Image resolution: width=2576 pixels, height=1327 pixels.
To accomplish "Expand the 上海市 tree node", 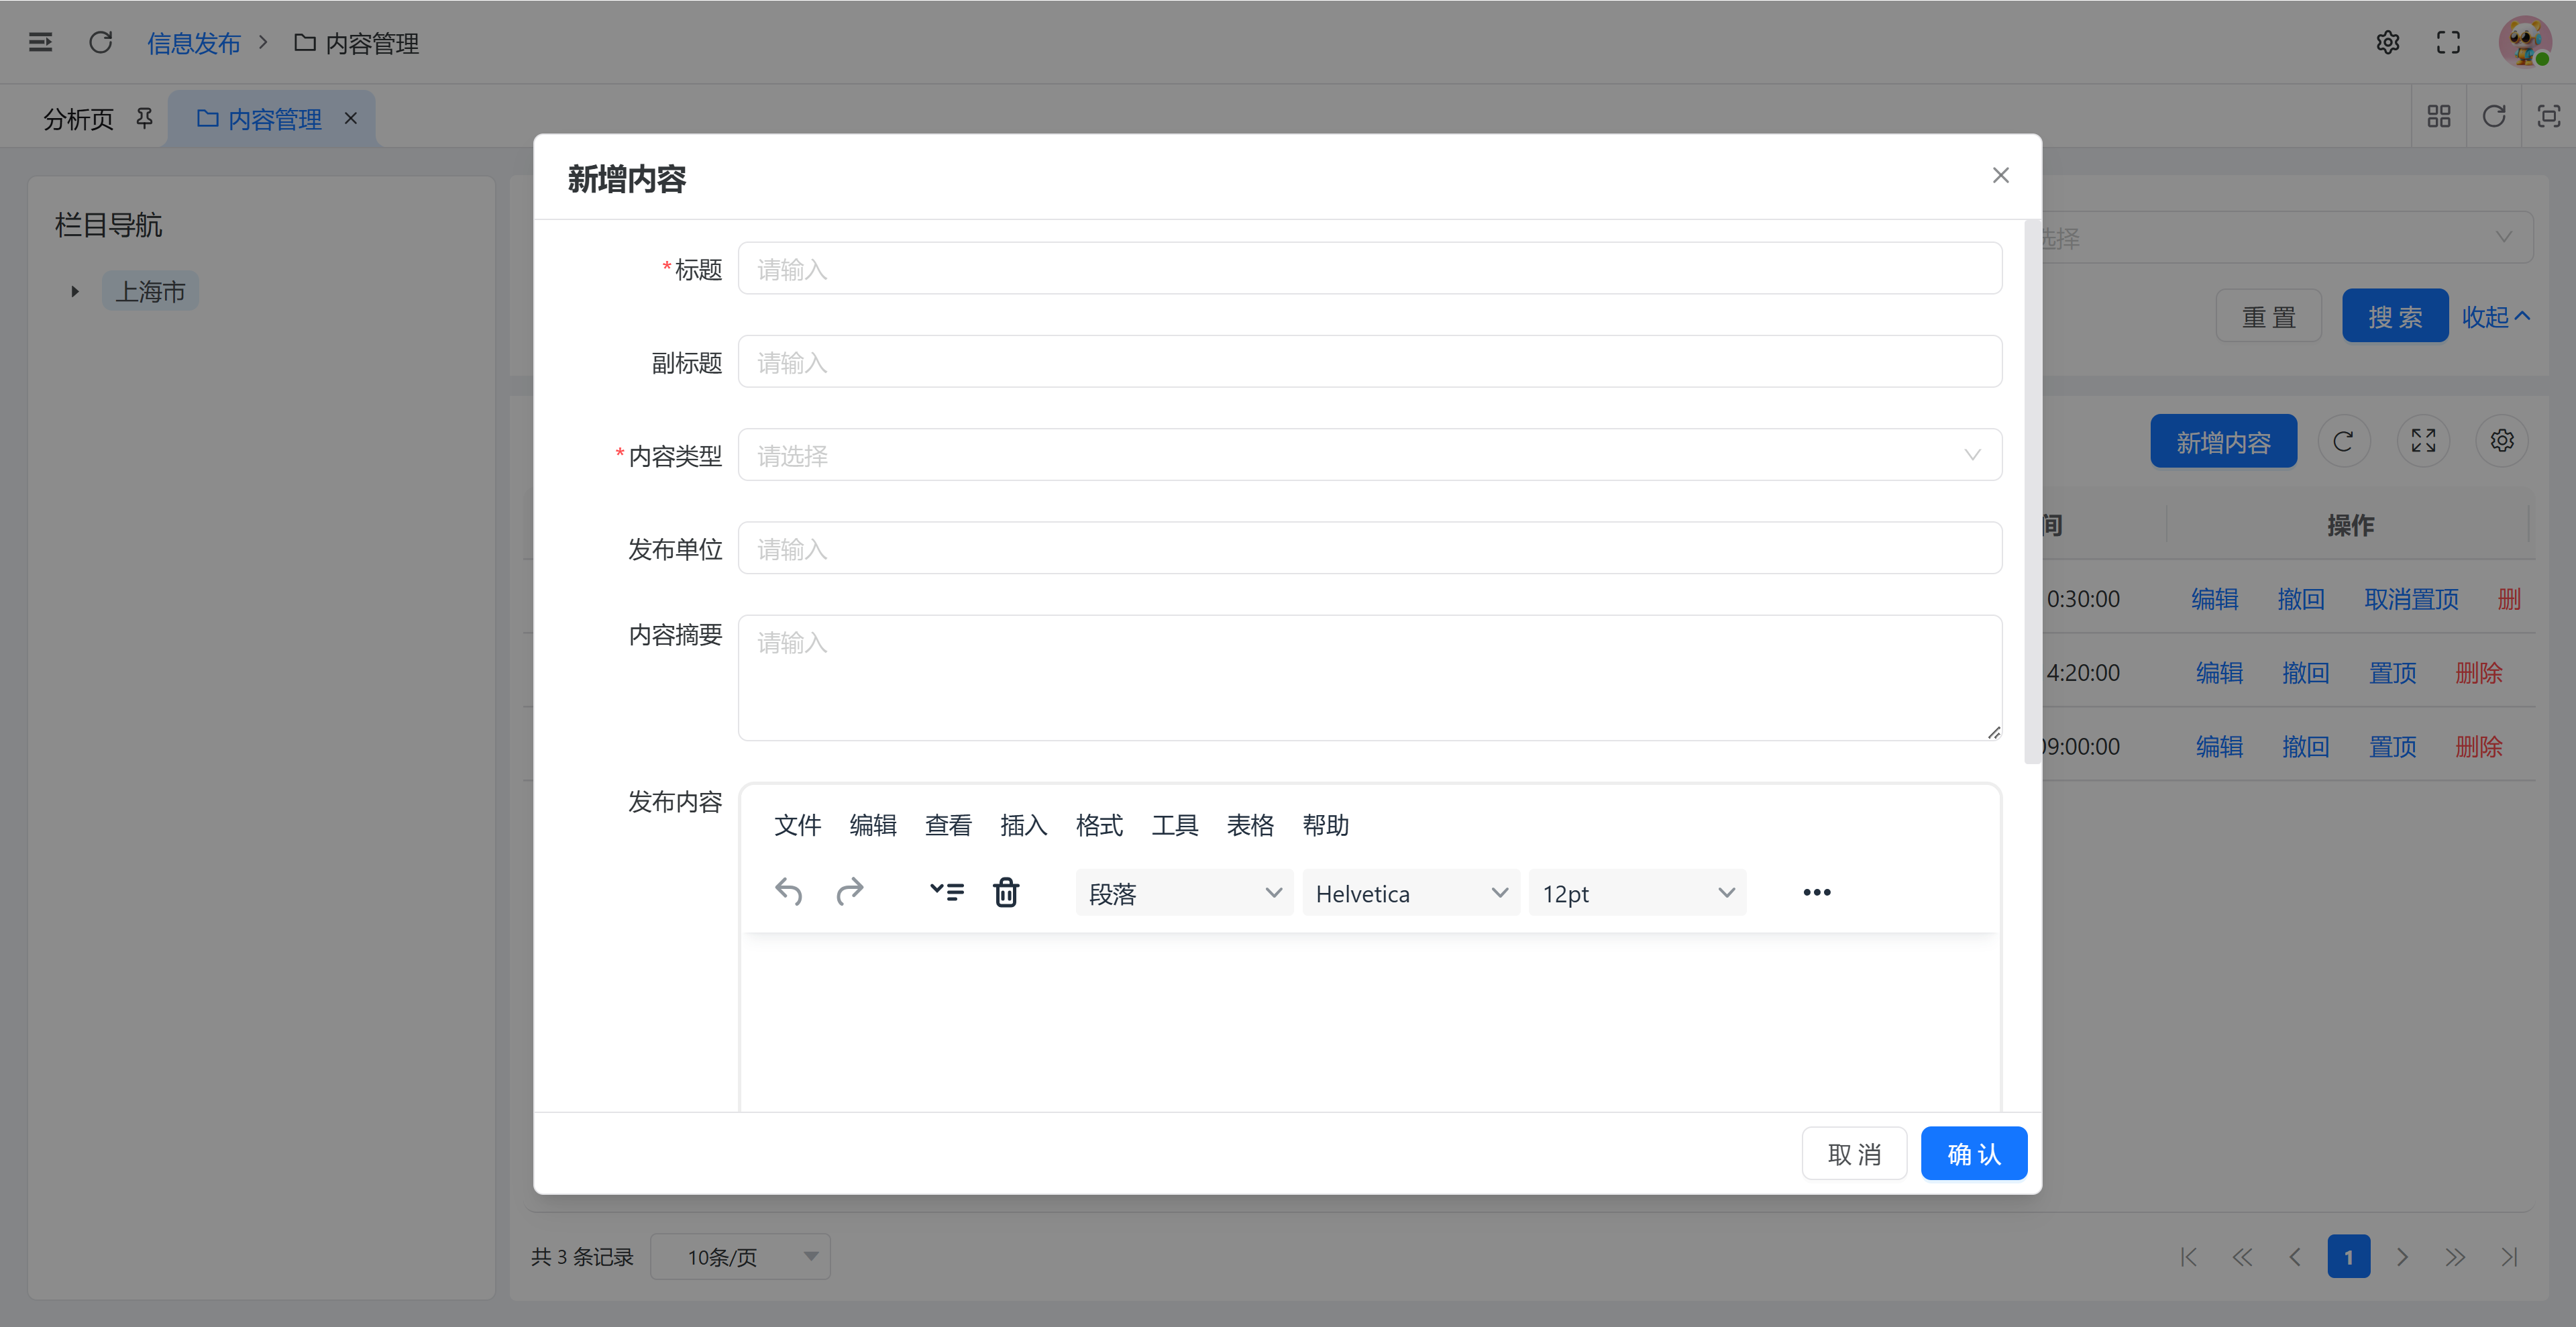I will point(75,292).
